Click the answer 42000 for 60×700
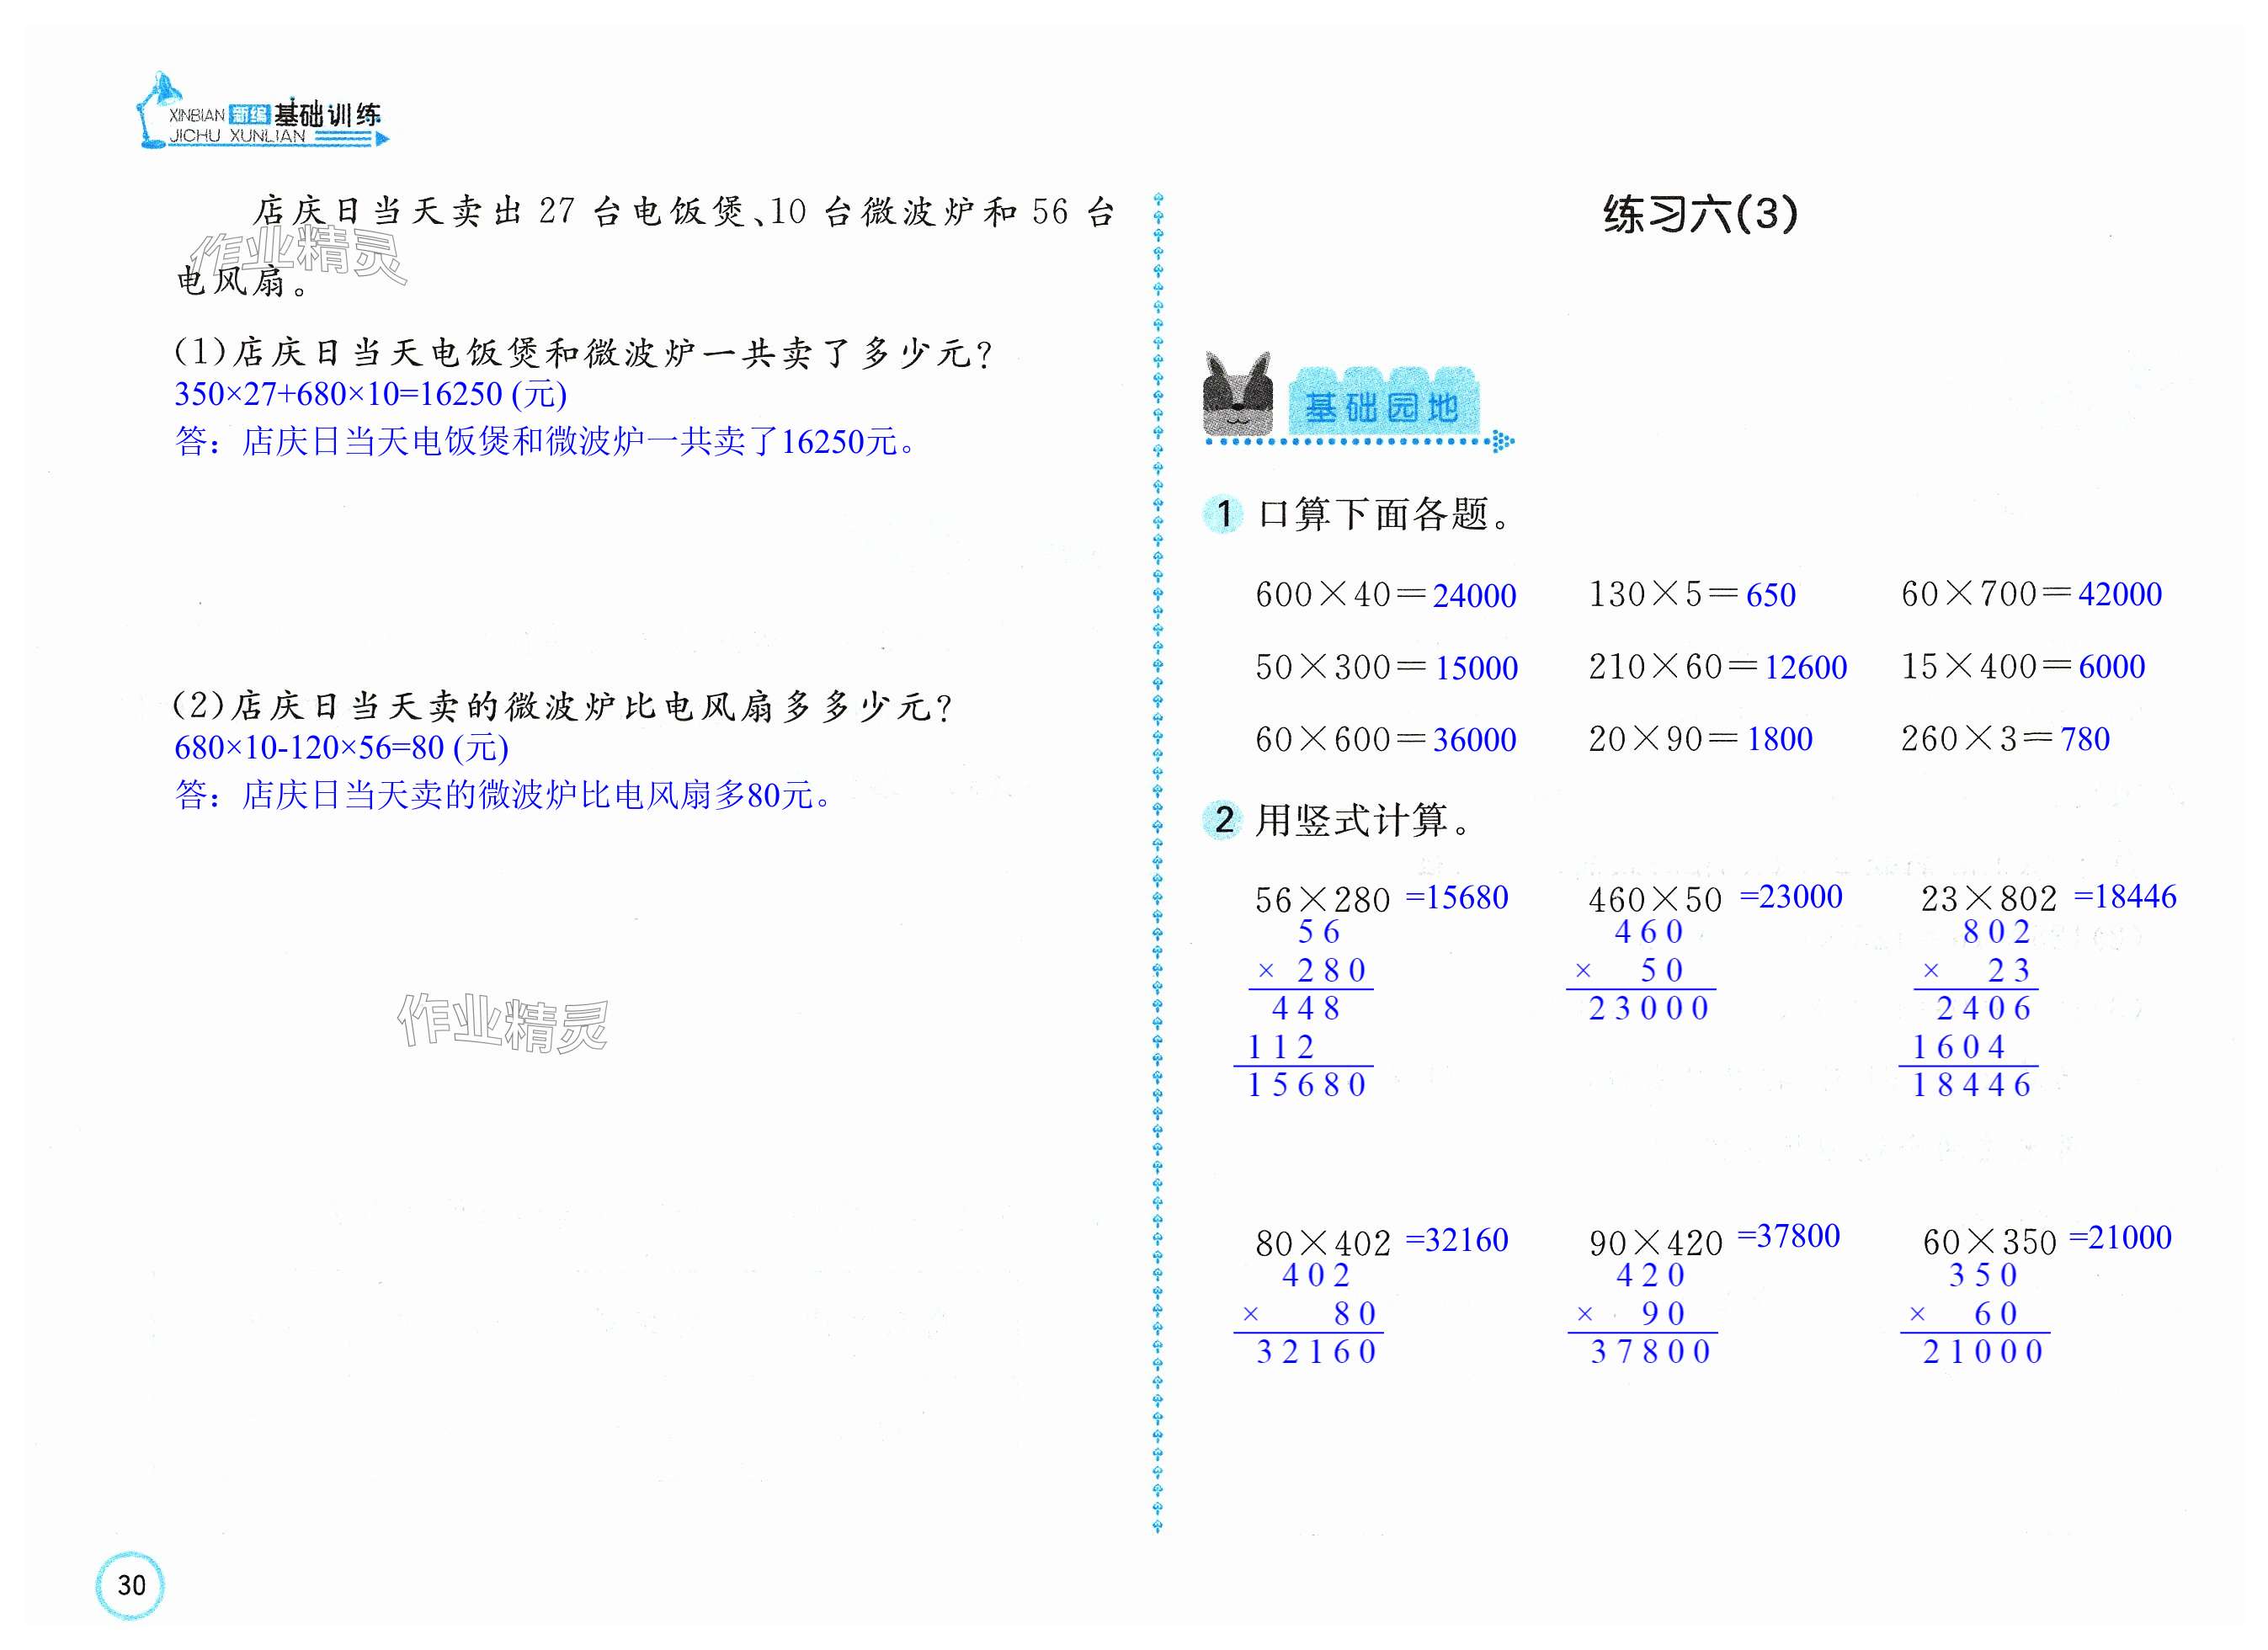Image resolution: width=2268 pixels, height=1650 pixels. coord(2119,594)
